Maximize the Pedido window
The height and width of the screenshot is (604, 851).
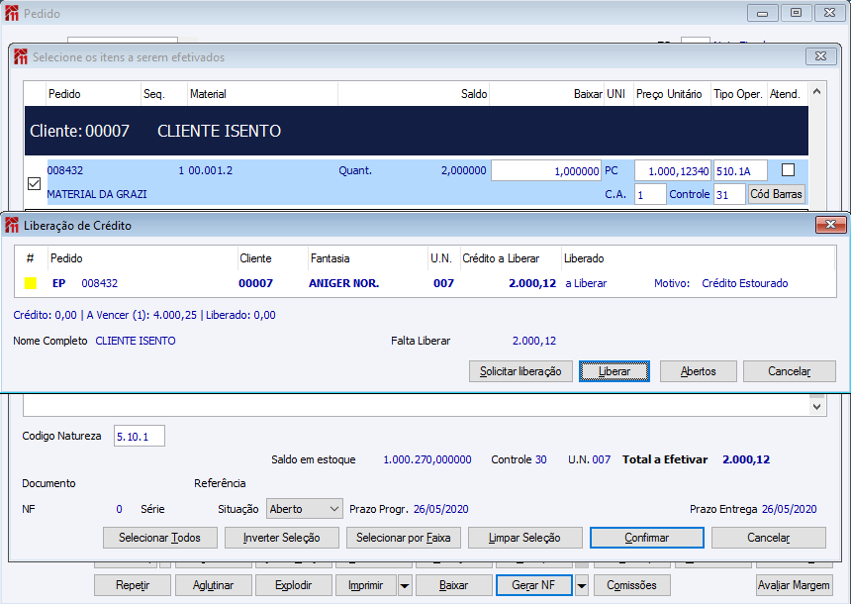point(796,13)
